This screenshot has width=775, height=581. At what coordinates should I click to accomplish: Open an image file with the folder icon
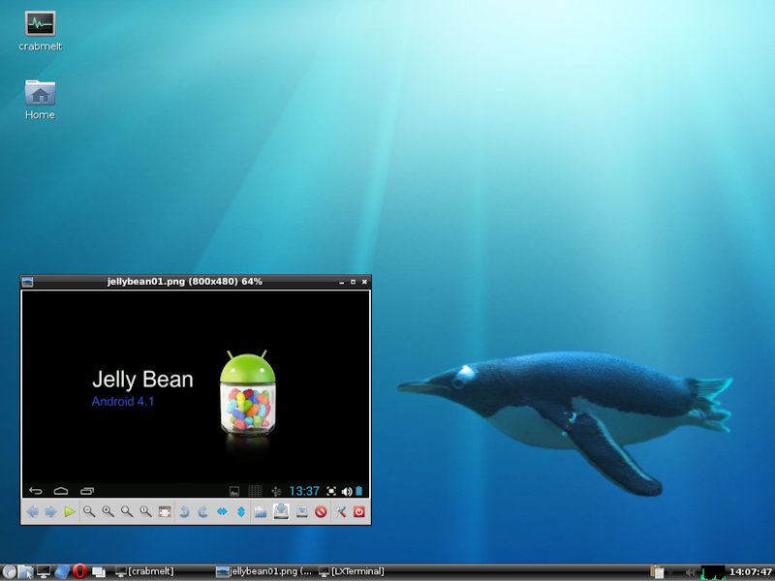coord(261,511)
